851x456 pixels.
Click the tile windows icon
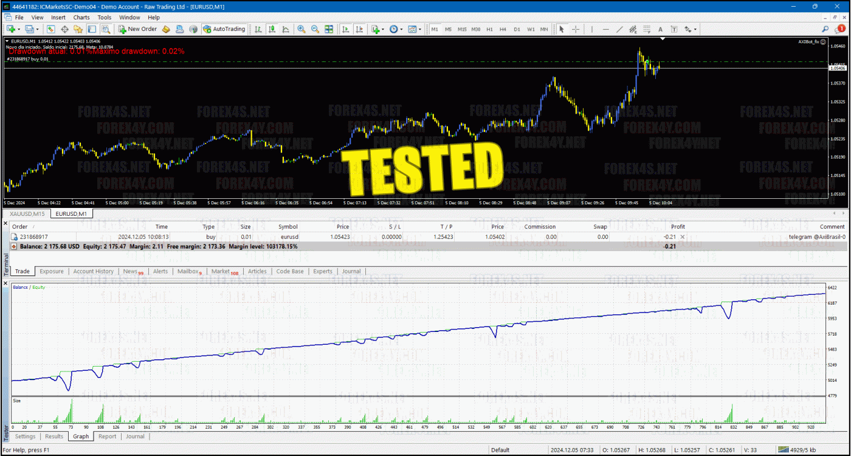(329, 29)
